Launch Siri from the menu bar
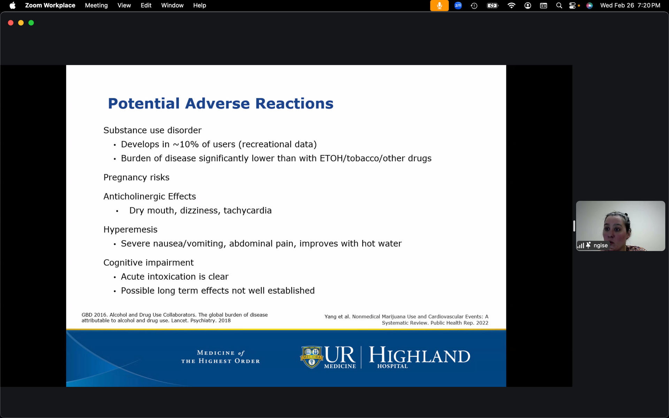The image size is (669, 418). [x=589, y=6]
